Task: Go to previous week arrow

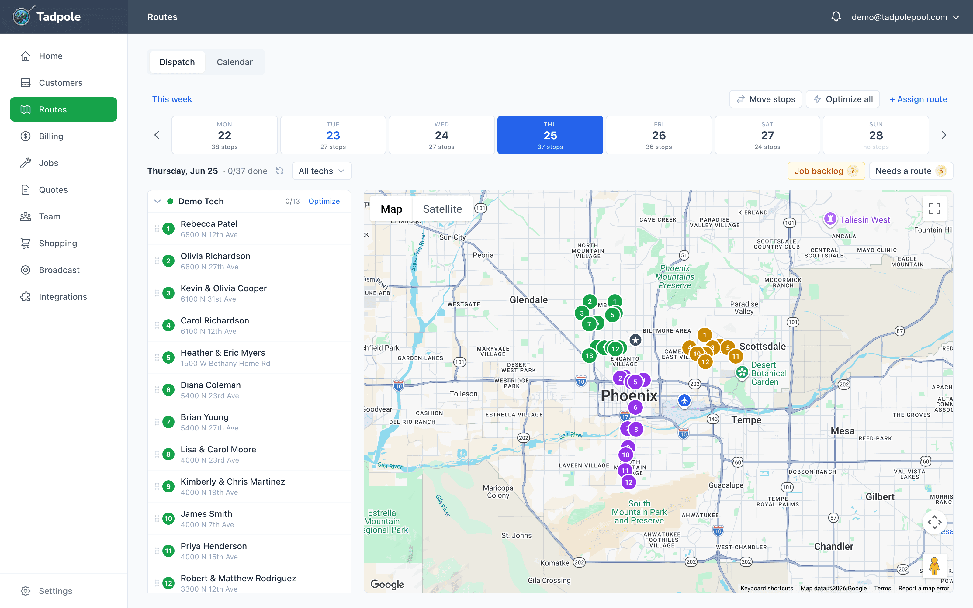Action: click(x=157, y=135)
